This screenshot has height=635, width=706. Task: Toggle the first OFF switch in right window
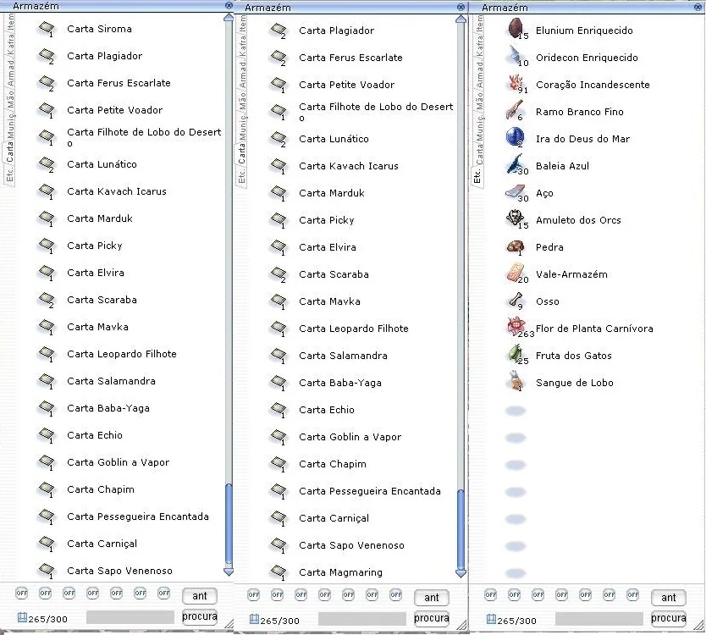pos(491,595)
